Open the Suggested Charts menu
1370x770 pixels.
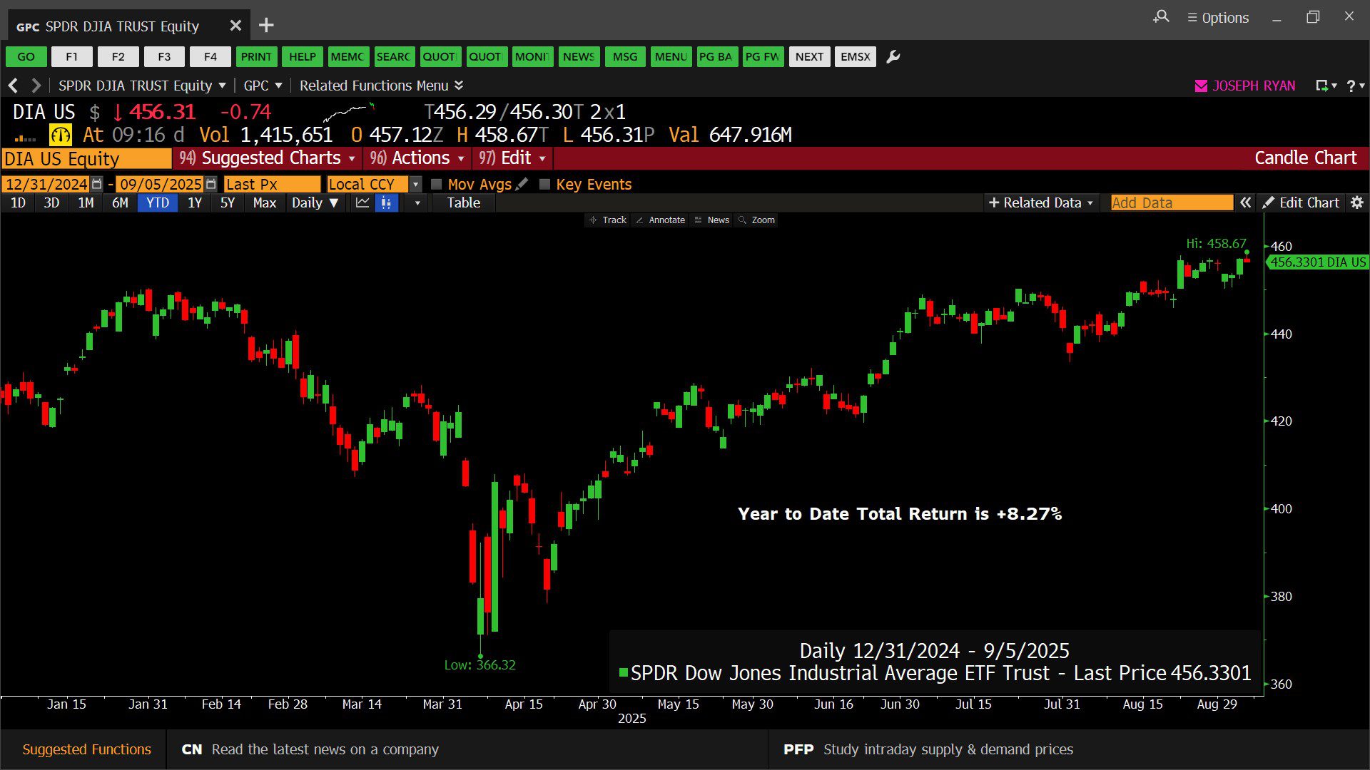pos(268,158)
